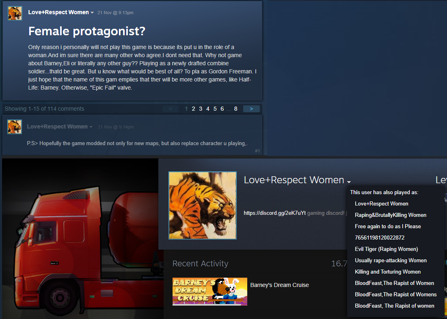Viewport: 447px width, 319px height.
Task: Expand the dropdown arrow beside comment author name
Action: [91, 127]
